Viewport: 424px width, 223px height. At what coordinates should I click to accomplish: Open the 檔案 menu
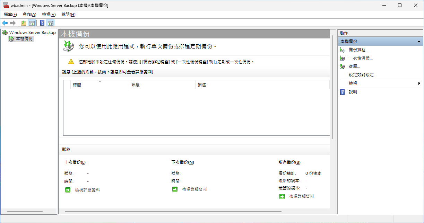[10, 15]
